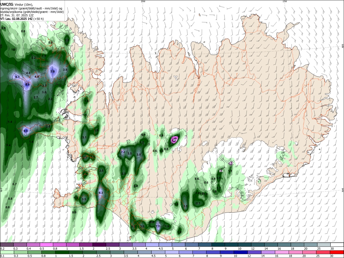Click the 2.1 precipitation value
This screenshot has height=258, width=344.
coord(198,203)
